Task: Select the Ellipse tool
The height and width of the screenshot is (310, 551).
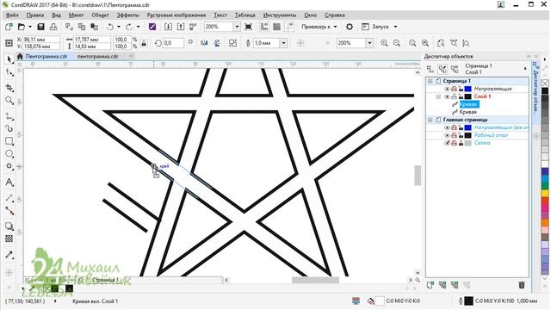Action: tap(9, 153)
